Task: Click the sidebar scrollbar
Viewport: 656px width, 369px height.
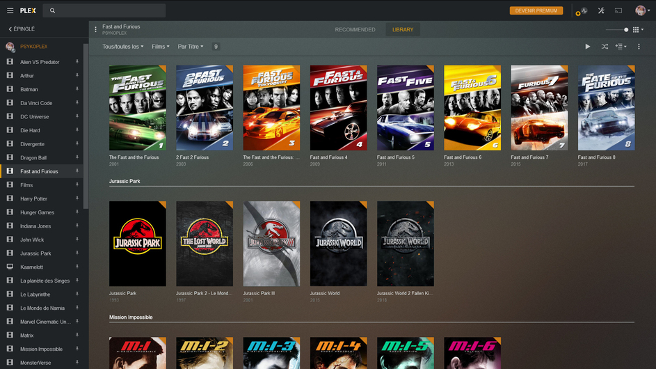Action: [x=86, y=125]
